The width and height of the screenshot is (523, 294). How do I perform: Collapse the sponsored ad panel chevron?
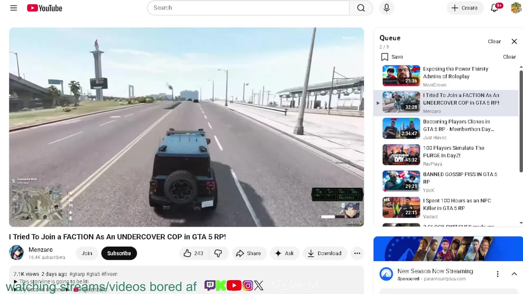click(x=514, y=274)
